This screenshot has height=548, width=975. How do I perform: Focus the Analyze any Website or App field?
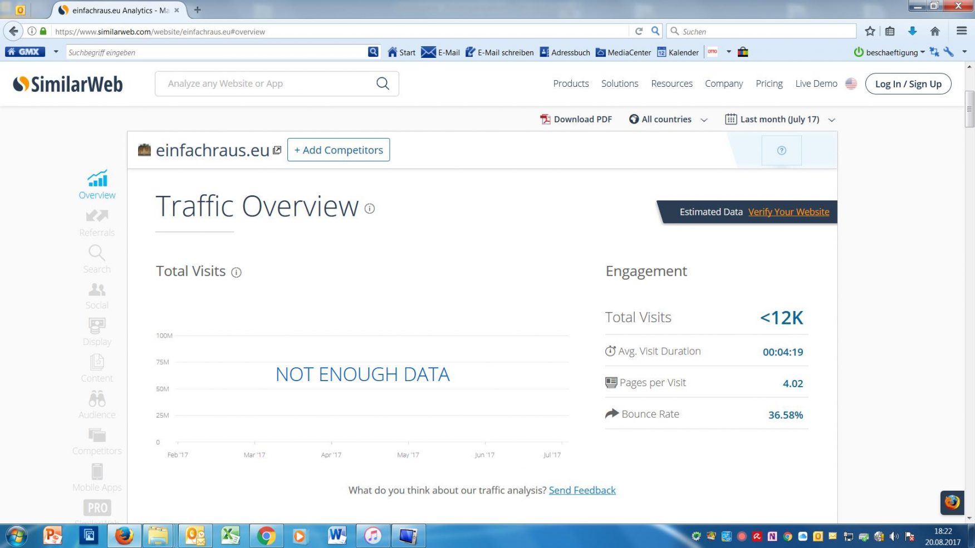277,83
